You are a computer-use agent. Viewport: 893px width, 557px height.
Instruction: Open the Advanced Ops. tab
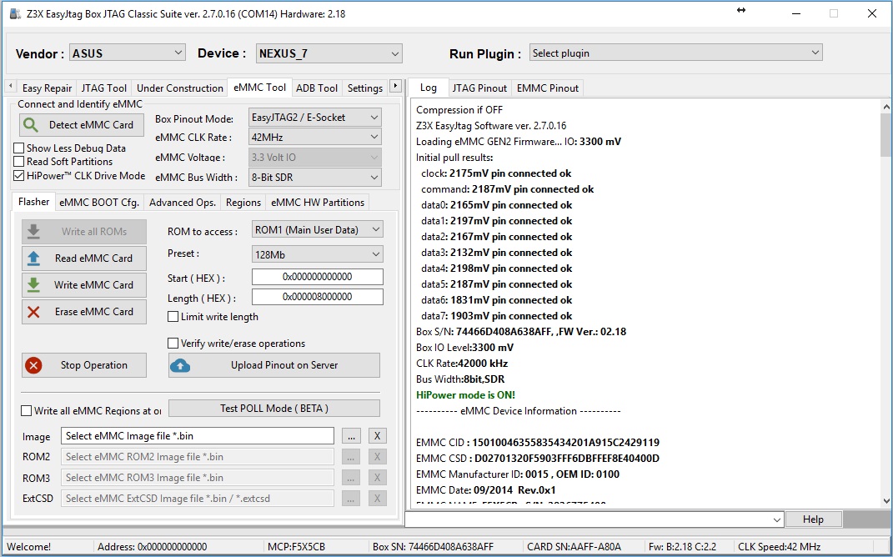(x=182, y=202)
